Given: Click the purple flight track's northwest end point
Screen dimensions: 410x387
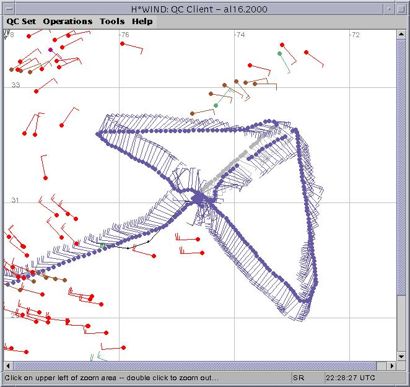Looking at the screenshot, I should pos(98,133).
